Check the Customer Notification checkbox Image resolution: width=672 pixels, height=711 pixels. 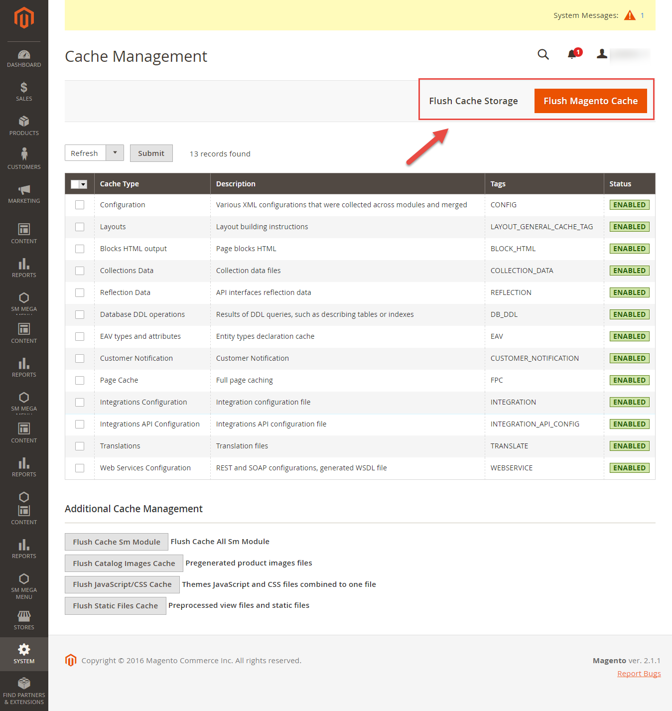point(80,358)
